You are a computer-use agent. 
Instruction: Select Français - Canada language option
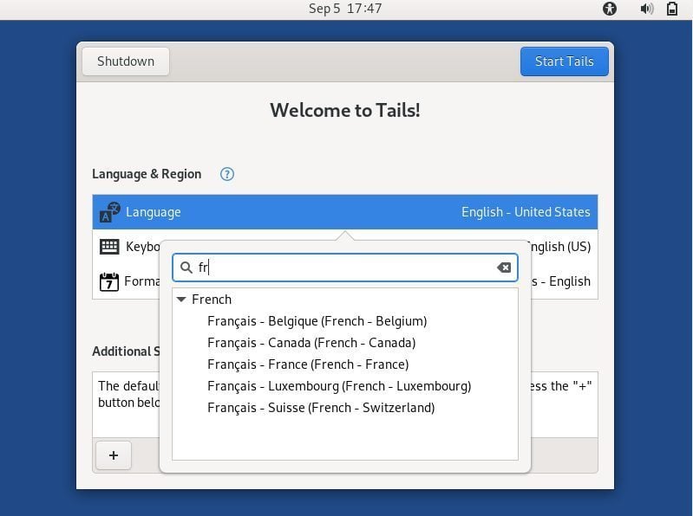click(311, 343)
